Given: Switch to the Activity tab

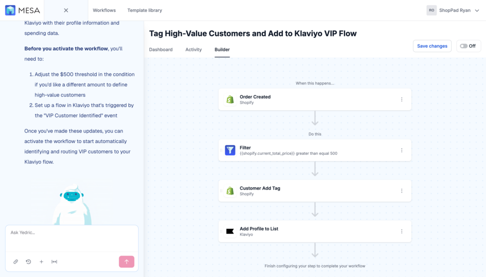Looking at the screenshot, I should point(194,49).
